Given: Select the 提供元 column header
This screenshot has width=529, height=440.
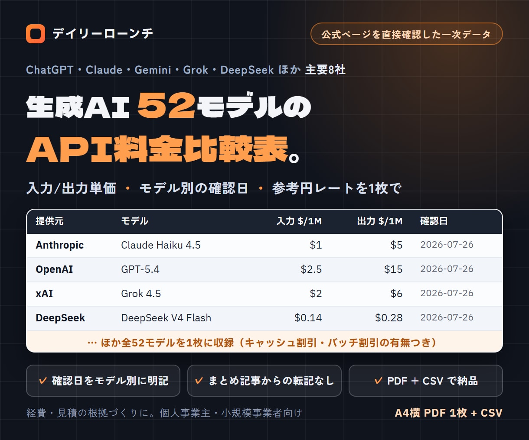Looking at the screenshot, I should tap(49, 221).
